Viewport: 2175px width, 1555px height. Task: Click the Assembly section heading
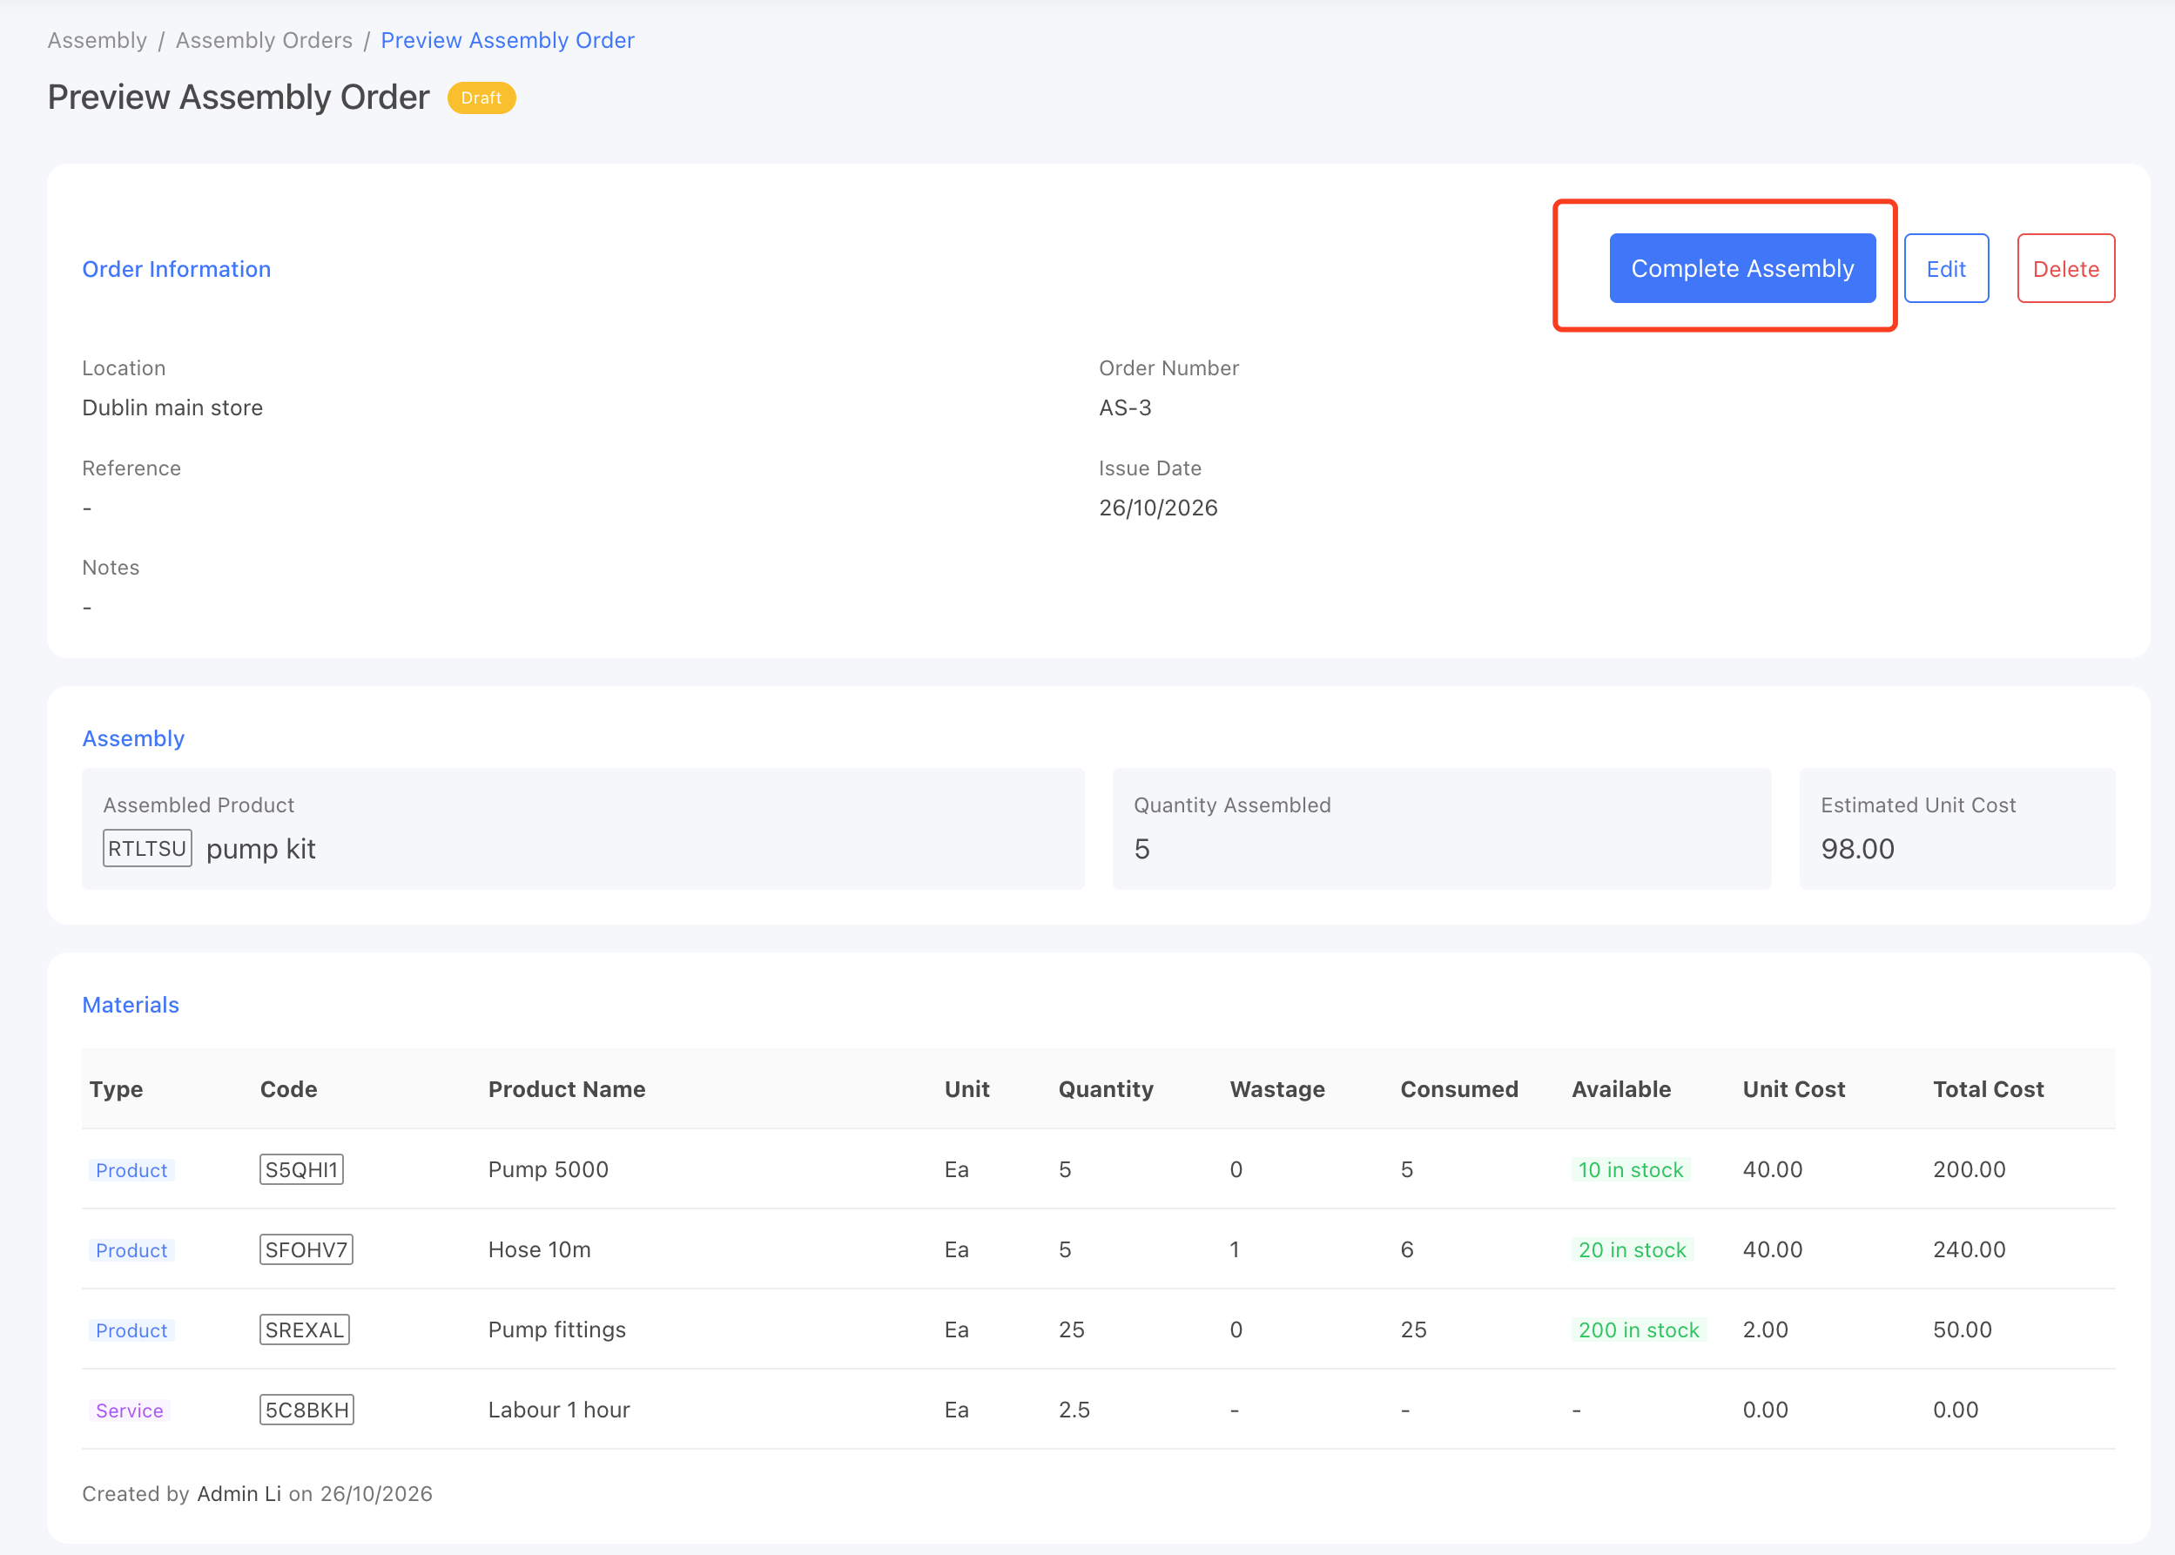pyautogui.click(x=133, y=738)
